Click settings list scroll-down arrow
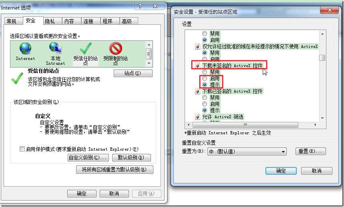Screen dimensions: 344x207 pos(322,118)
